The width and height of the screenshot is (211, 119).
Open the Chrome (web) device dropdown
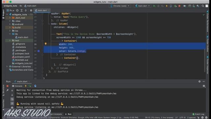click(120, 6)
